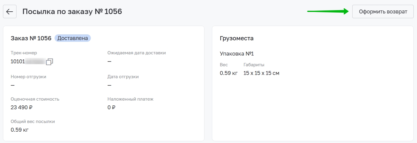
Task: Click the Ожидаемая дата доставки label
Action: [x=137, y=53]
